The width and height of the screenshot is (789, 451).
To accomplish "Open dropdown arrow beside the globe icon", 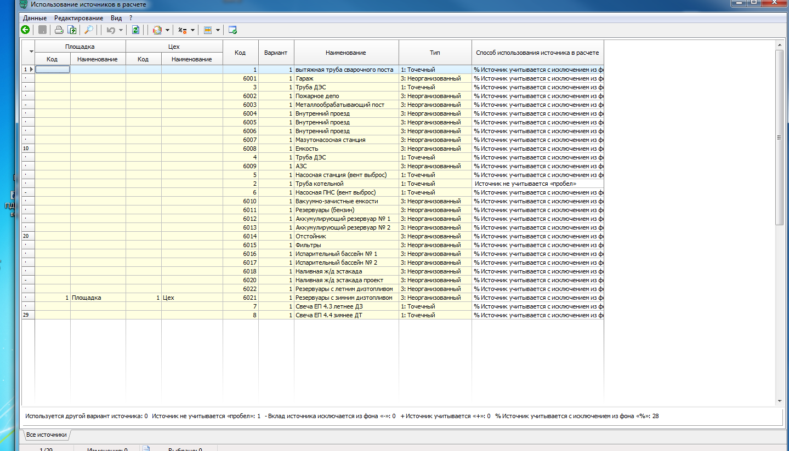I will coord(168,30).
